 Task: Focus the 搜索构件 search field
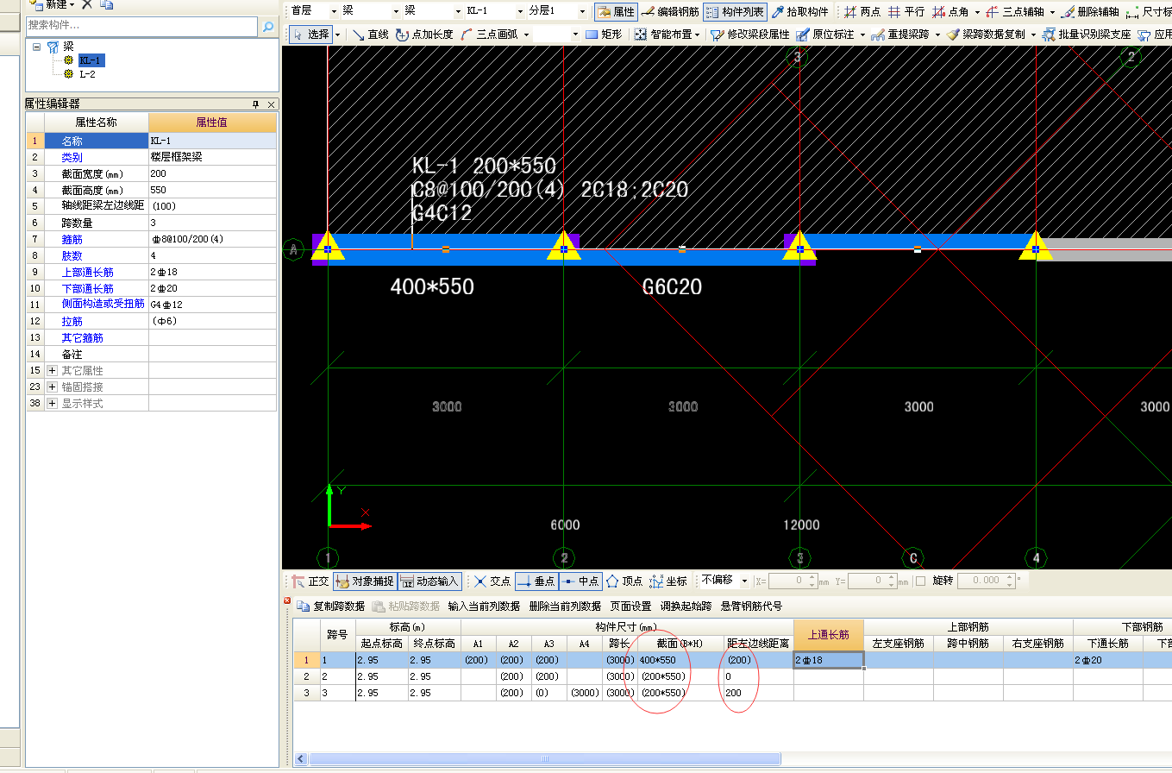tap(142, 27)
